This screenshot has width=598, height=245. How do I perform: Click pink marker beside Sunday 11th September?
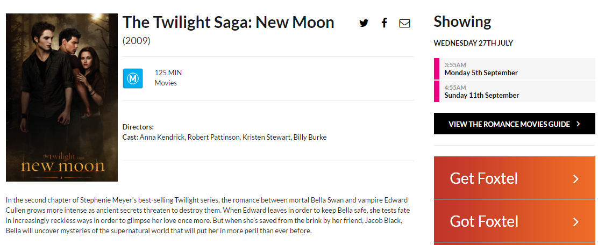(437, 91)
